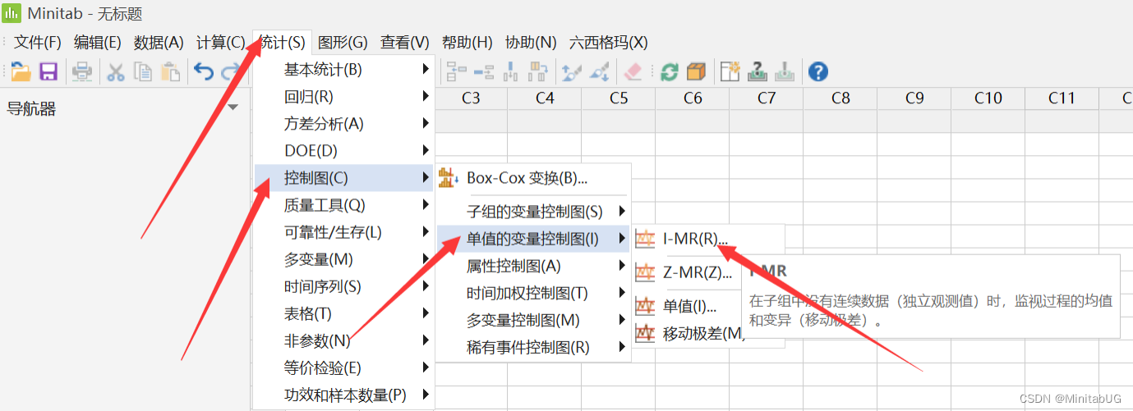Click the Paste clipboard icon
Screen dimensions: 1133x411
tap(170, 71)
